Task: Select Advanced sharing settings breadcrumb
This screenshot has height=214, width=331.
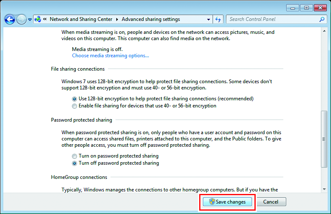Action: click(151, 19)
